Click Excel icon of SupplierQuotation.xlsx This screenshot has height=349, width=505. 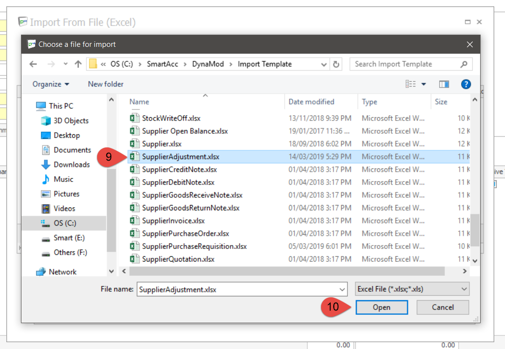[x=135, y=259]
